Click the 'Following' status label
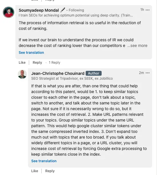Image resolution: width=157 pixels, height=175 pixels. point(76,10)
